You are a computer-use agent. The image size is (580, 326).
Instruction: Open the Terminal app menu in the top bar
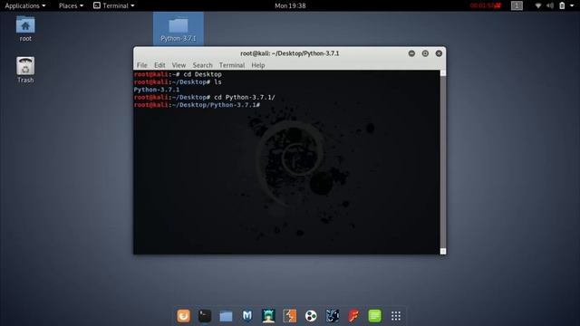click(114, 5)
